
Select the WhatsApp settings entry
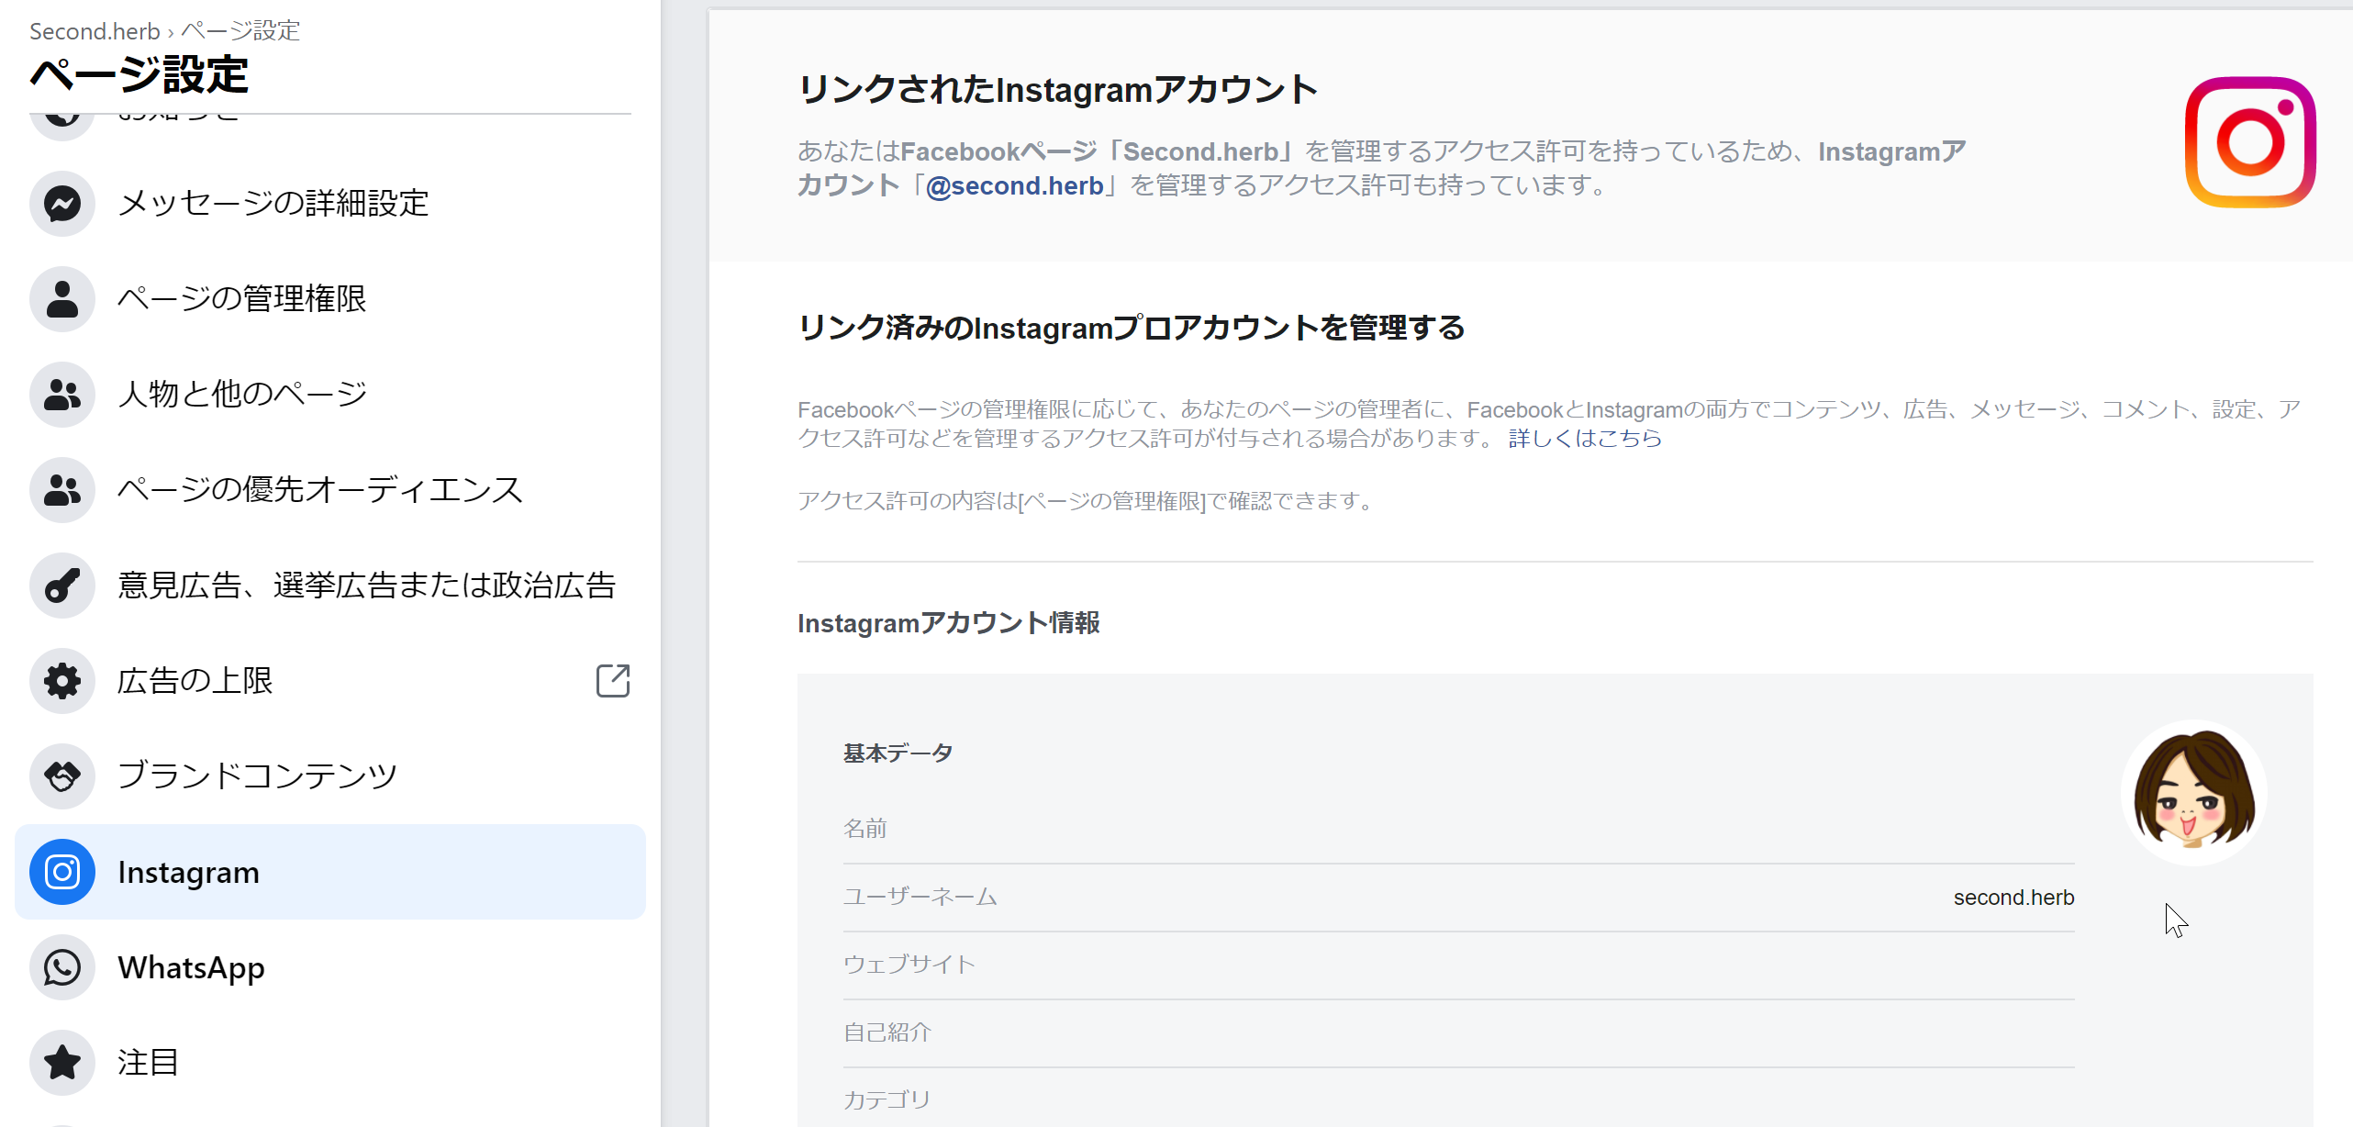coord(330,967)
